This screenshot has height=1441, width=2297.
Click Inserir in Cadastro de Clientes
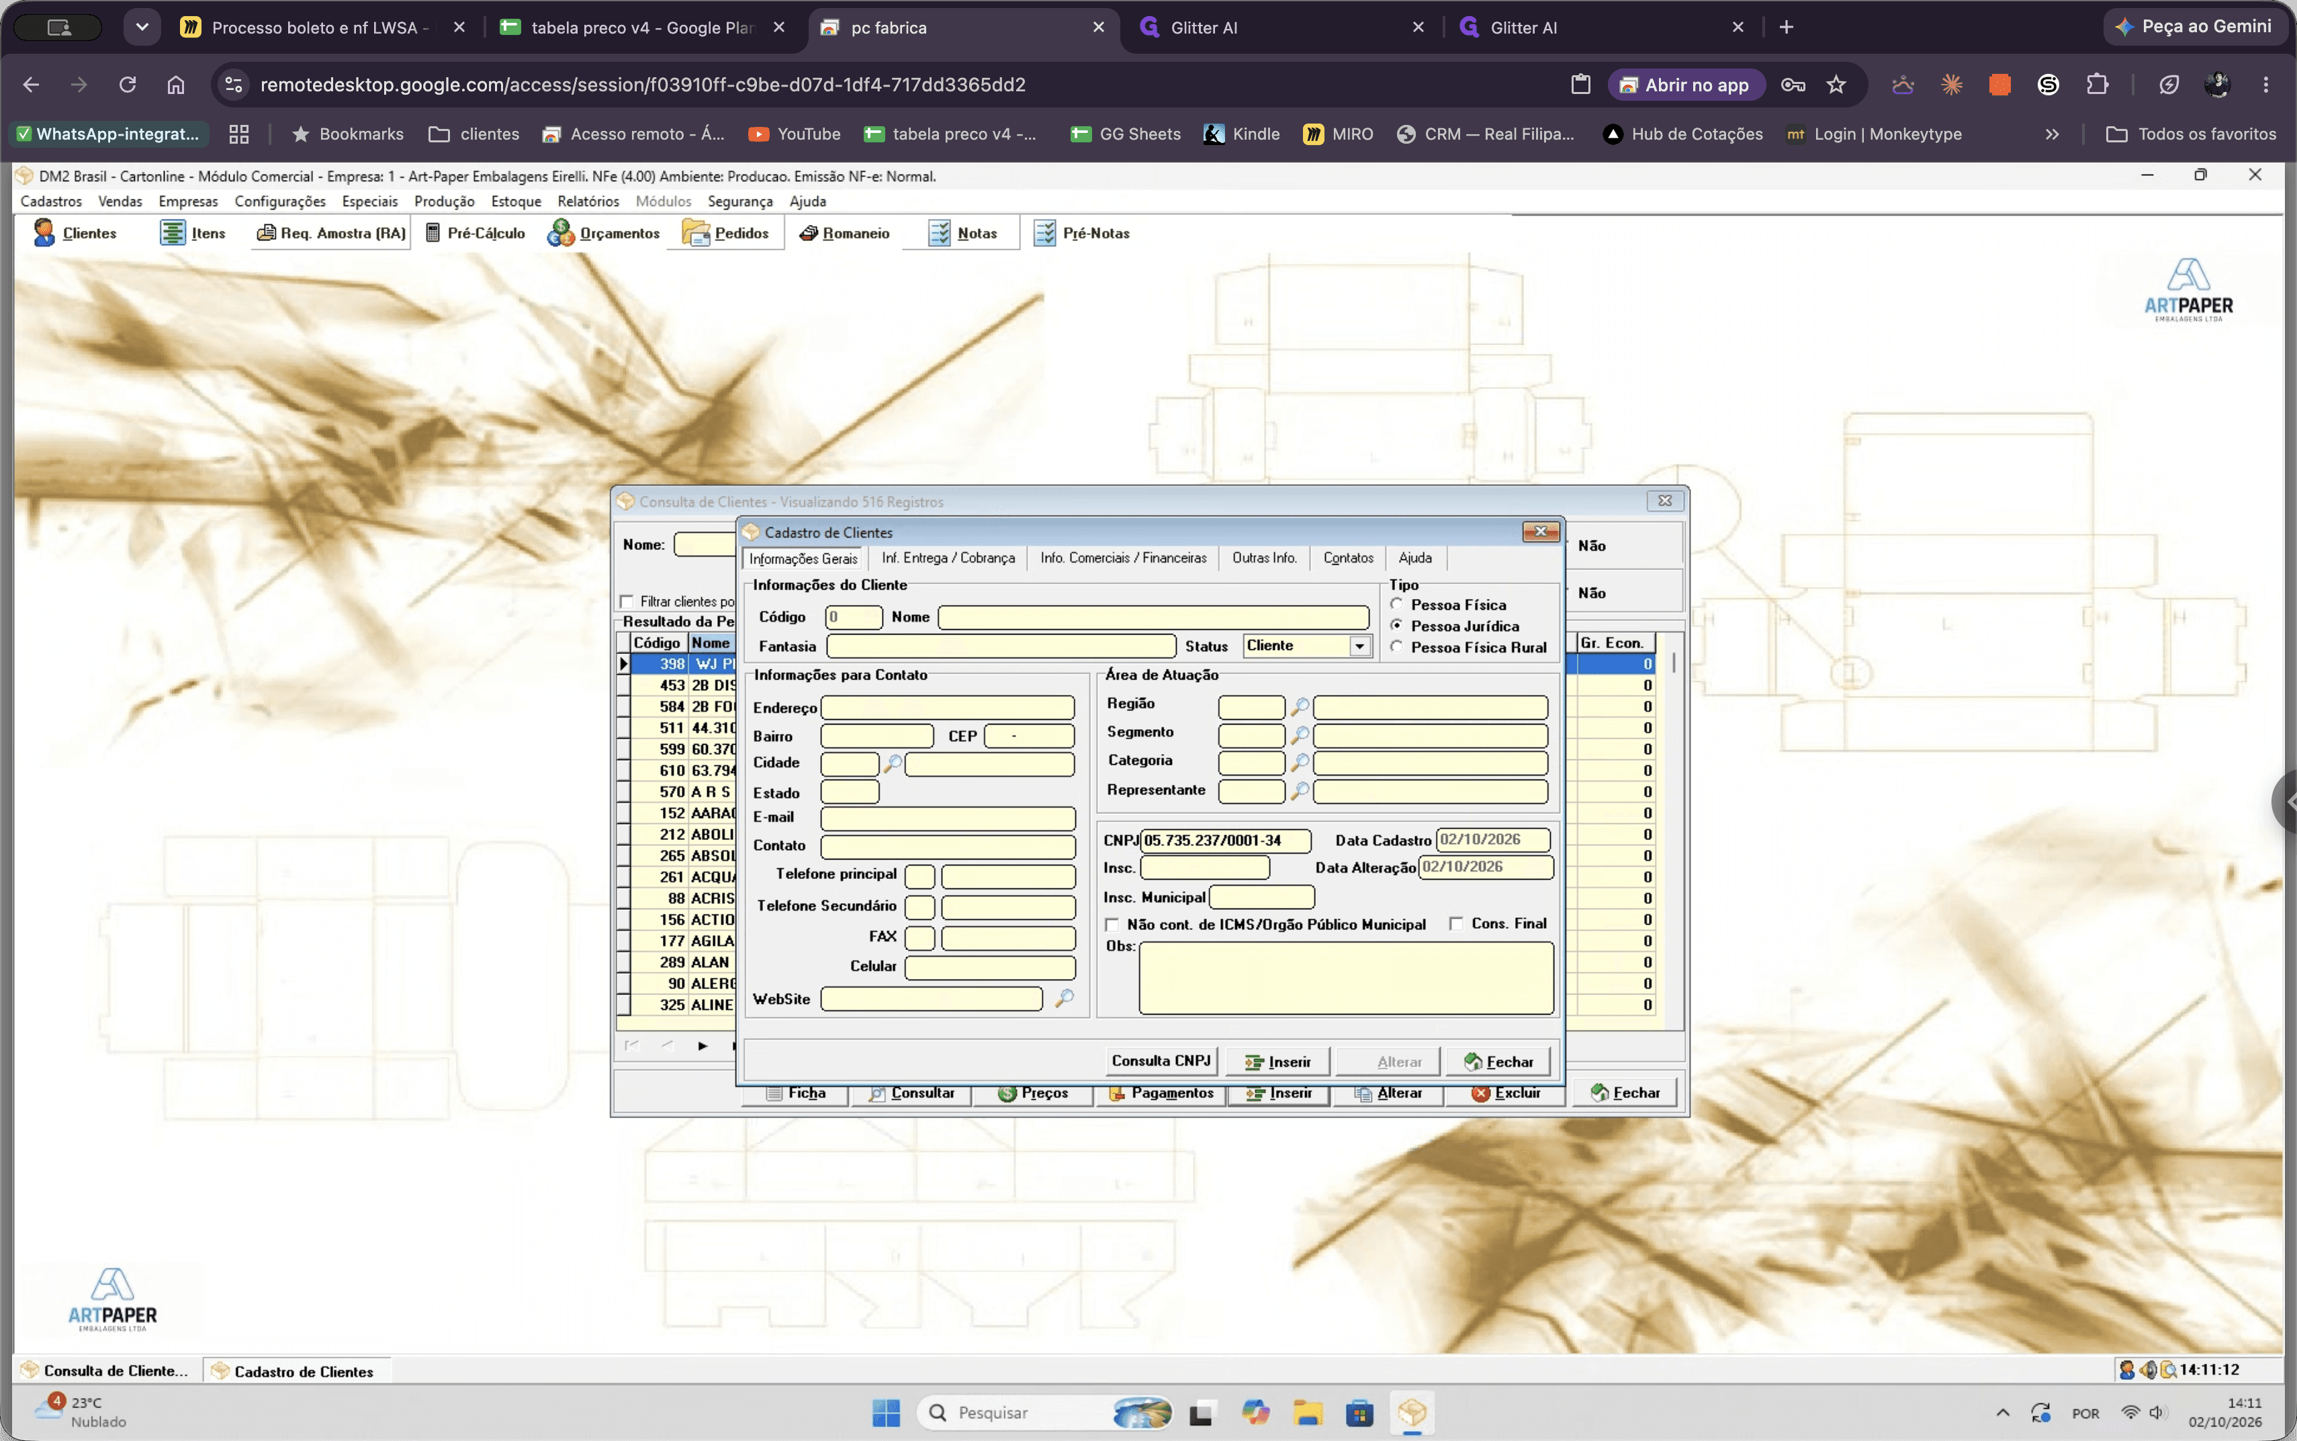pyautogui.click(x=1278, y=1062)
